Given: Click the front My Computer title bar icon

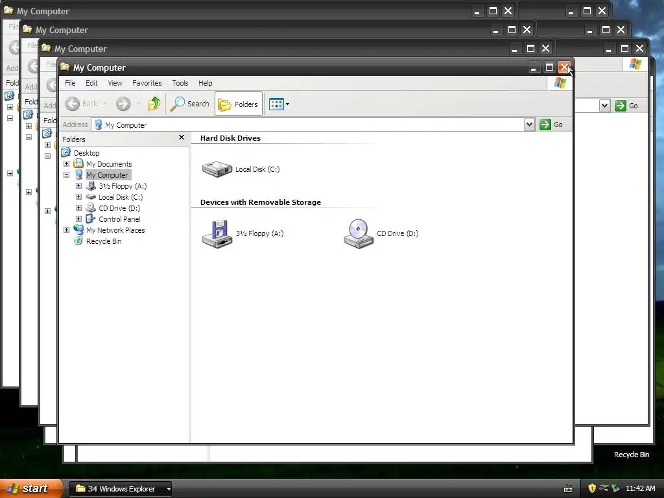Looking at the screenshot, I should 65,67.
